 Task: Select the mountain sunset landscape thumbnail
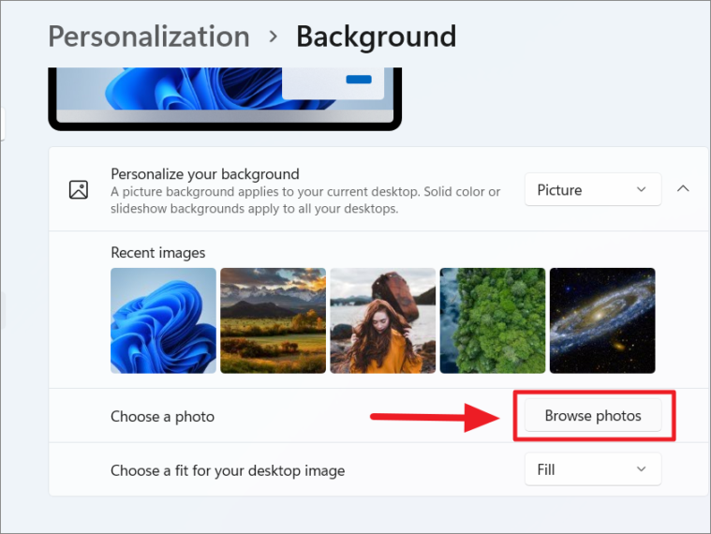click(x=273, y=320)
